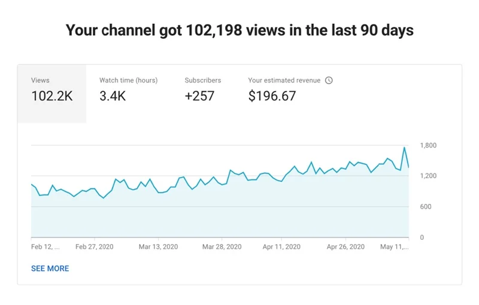Open the Subscribers metric tab
The image size is (479, 305).
(202, 89)
